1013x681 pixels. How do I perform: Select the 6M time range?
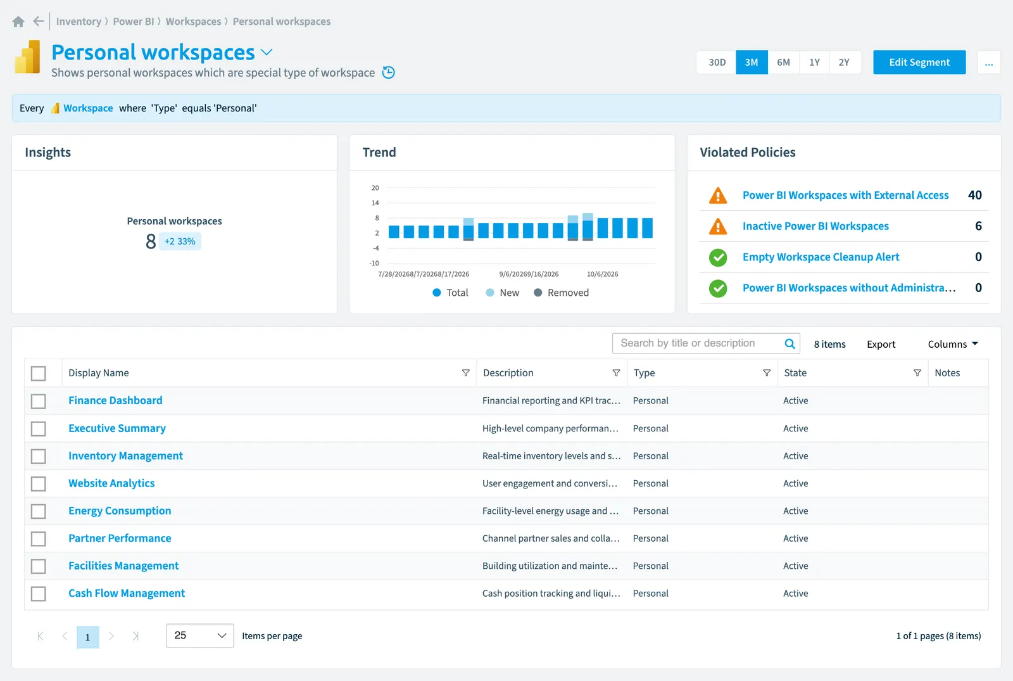[x=783, y=62]
